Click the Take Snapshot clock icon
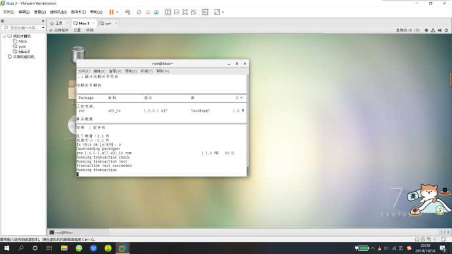 [139, 12]
